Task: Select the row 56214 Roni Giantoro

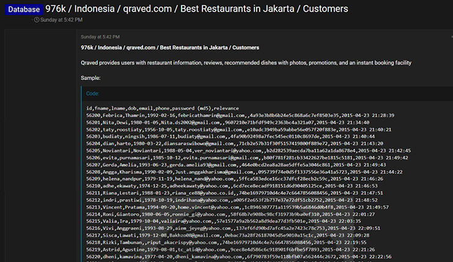Action: click(230, 214)
